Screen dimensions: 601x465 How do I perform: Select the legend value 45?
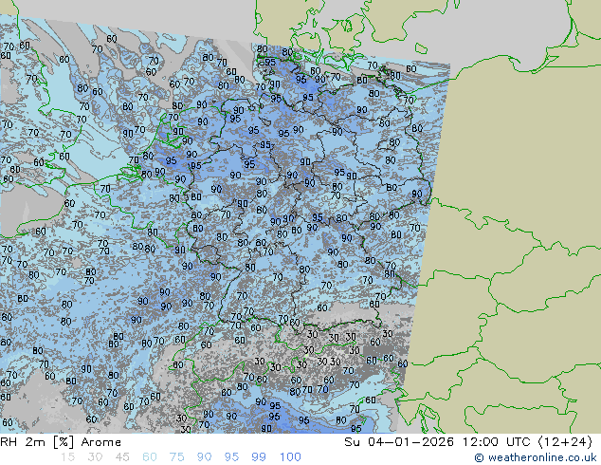[x=122, y=457]
